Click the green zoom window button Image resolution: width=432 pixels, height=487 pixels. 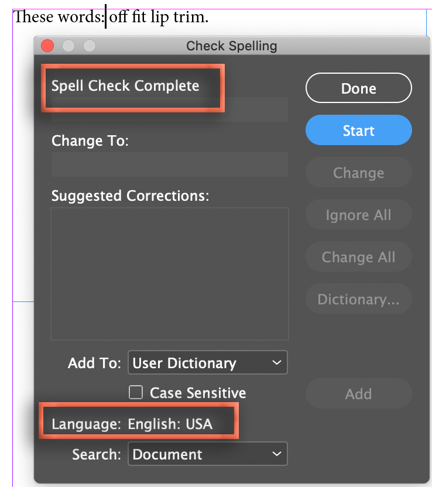(89, 46)
